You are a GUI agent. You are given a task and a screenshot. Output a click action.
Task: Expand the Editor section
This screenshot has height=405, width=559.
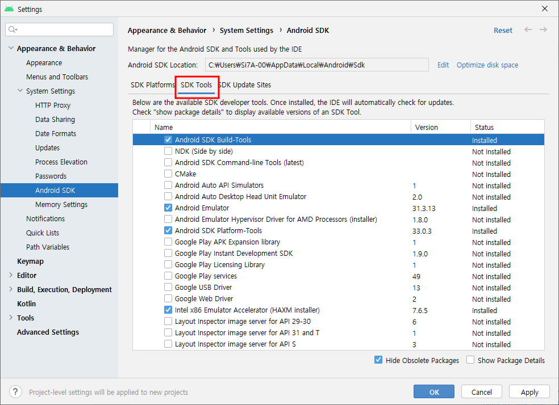click(x=11, y=275)
